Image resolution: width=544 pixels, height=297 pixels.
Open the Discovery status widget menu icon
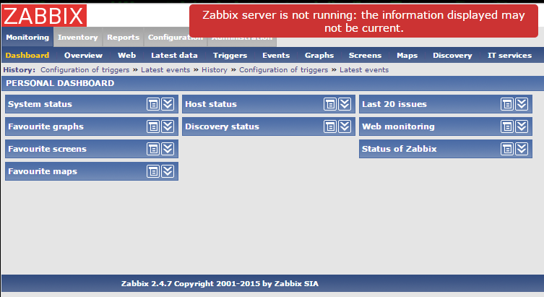(330, 126)
